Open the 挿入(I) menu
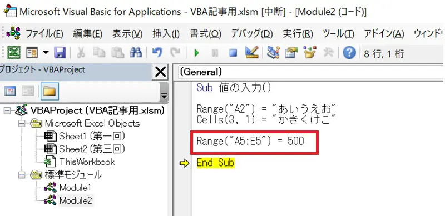 (x=166, y=34)
